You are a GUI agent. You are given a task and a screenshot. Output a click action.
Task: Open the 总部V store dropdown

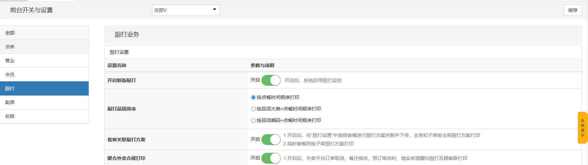click(x=186, y=10)
